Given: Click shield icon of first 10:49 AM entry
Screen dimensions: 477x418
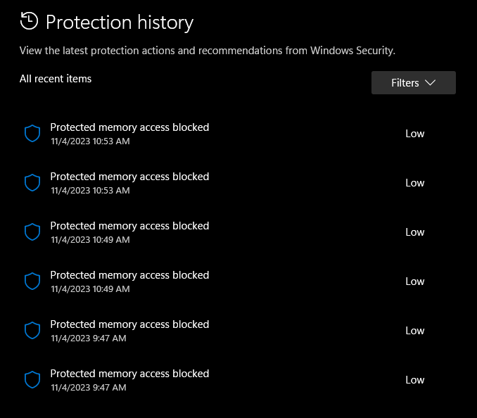Looking at the screenshot, I should point(32,232).
